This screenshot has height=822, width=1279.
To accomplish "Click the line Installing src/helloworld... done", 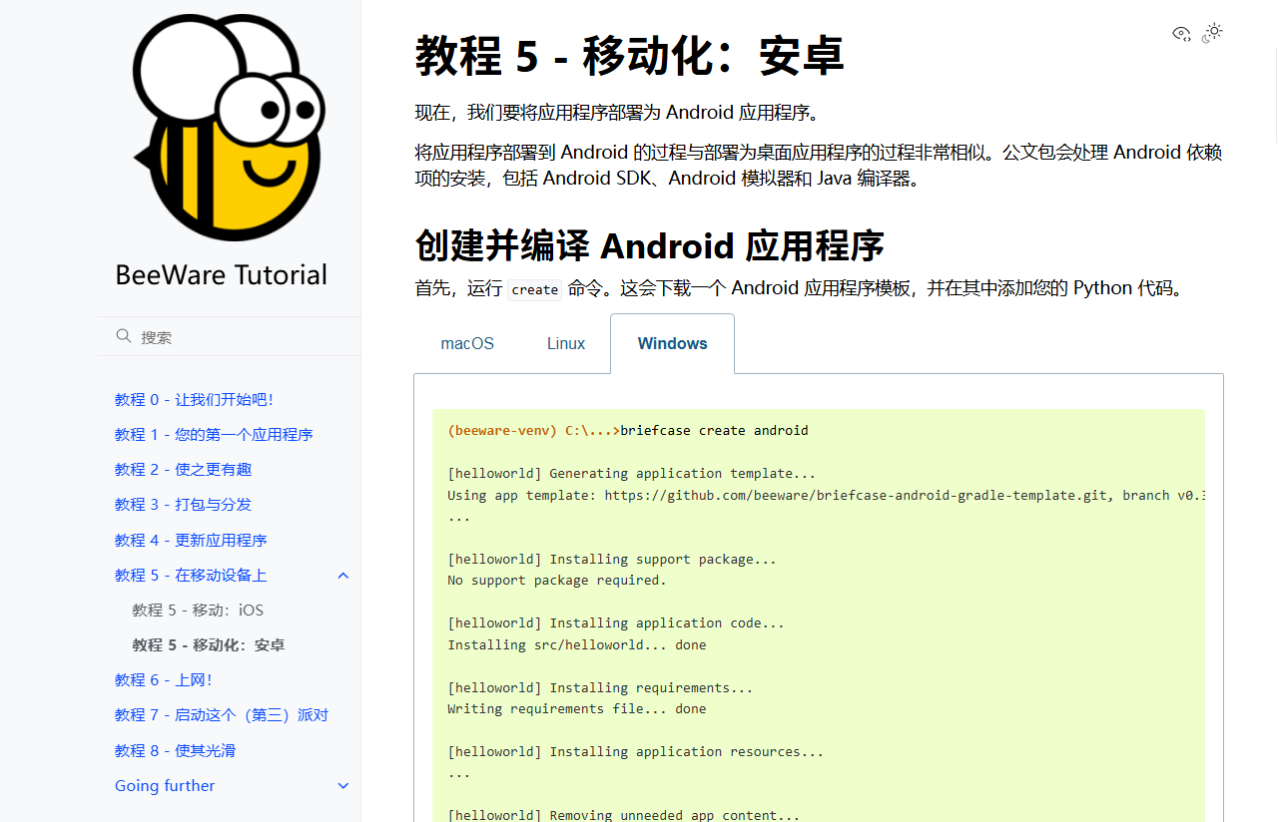I will coord(577,645).
